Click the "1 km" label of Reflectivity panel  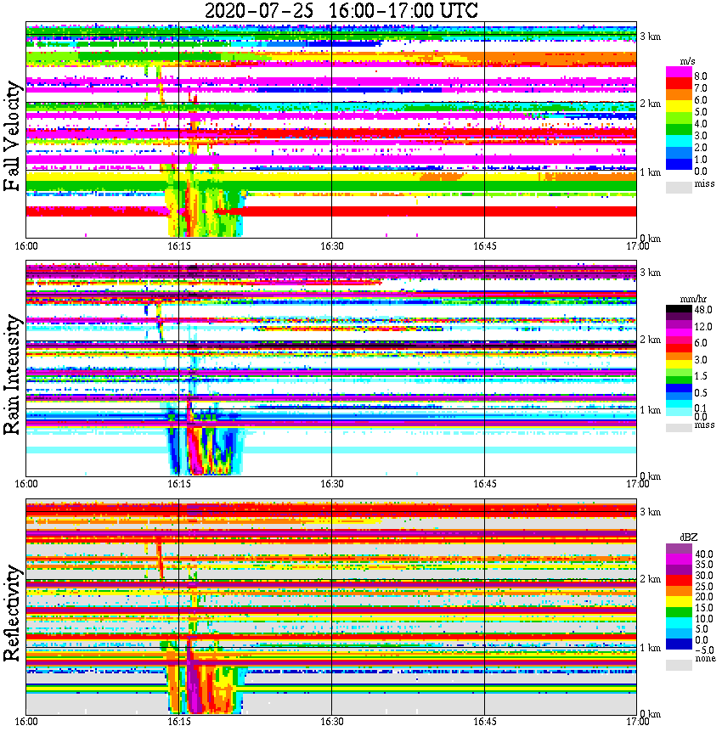click(x=651, y=648)
